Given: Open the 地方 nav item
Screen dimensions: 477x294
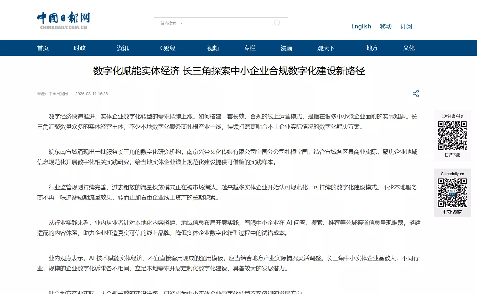Looking at the screenshot, I should [372, 48].
